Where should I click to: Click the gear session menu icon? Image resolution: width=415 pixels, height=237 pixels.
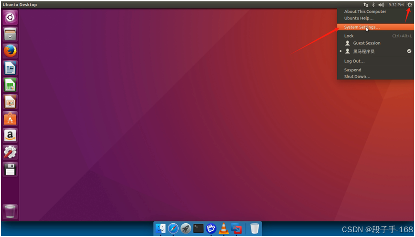[410, 5]
